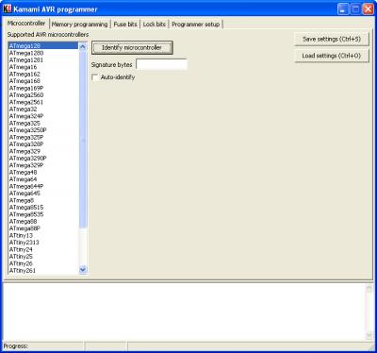The image size is (377, 353).
Task: Select ATmega325 entry
Action: click(43, 123)
